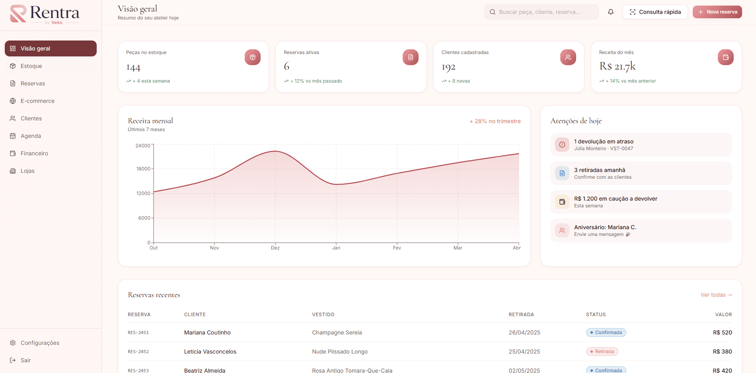Click the Receita mensal chart area
756x373 pixels.
336,193
